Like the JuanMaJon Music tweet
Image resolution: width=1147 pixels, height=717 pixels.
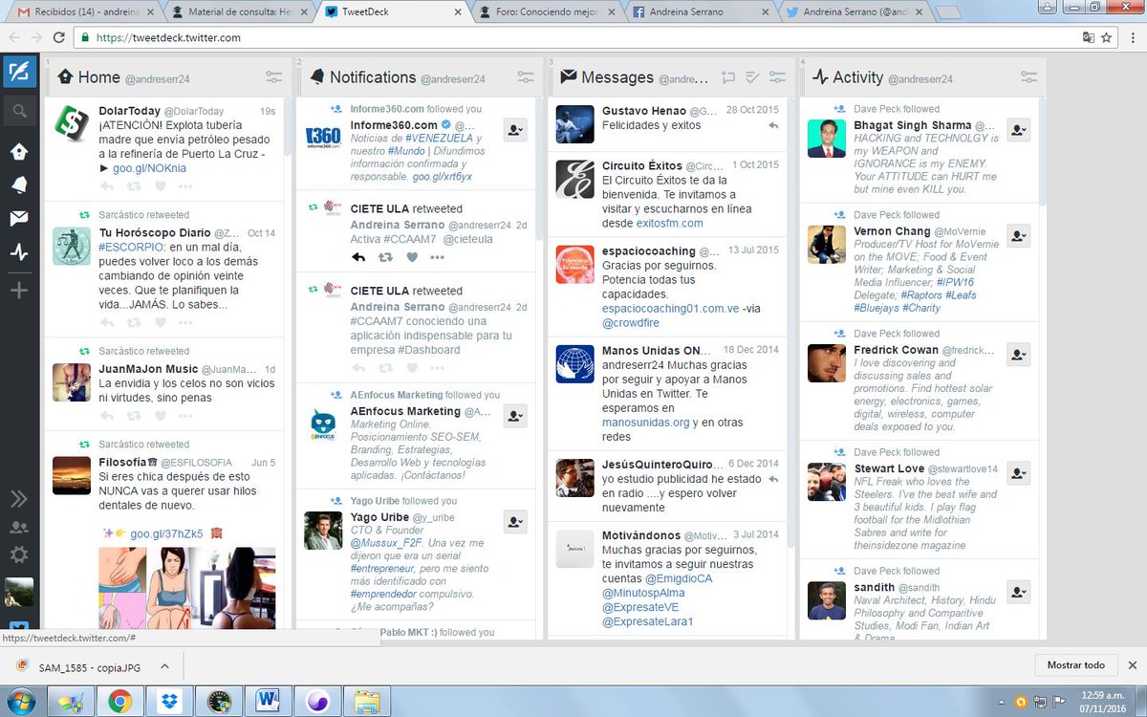click(x=161, y=416)
